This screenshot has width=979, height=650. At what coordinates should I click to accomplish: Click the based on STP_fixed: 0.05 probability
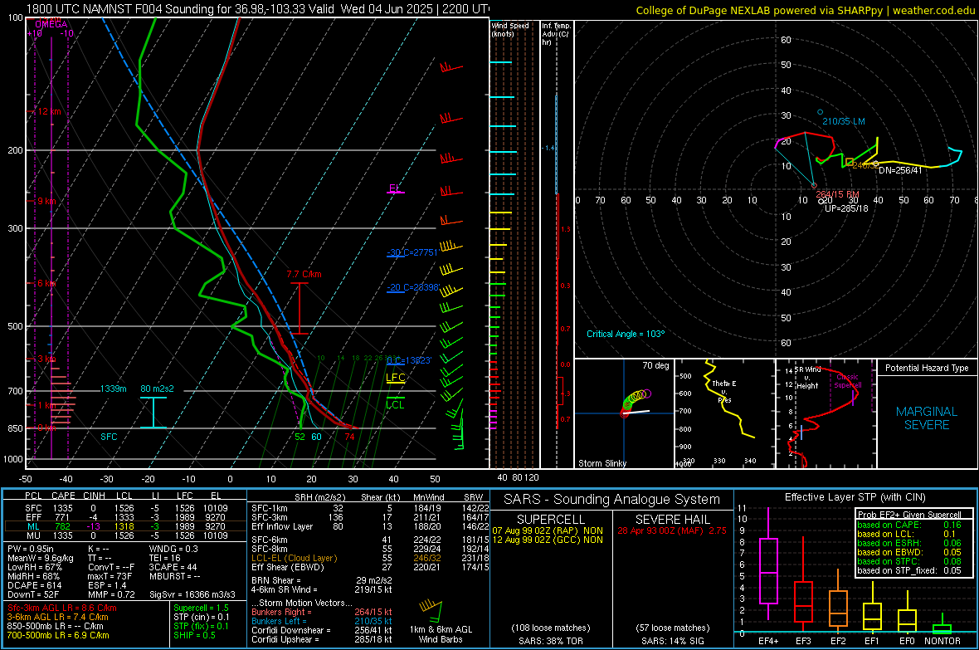coord(909,570)
